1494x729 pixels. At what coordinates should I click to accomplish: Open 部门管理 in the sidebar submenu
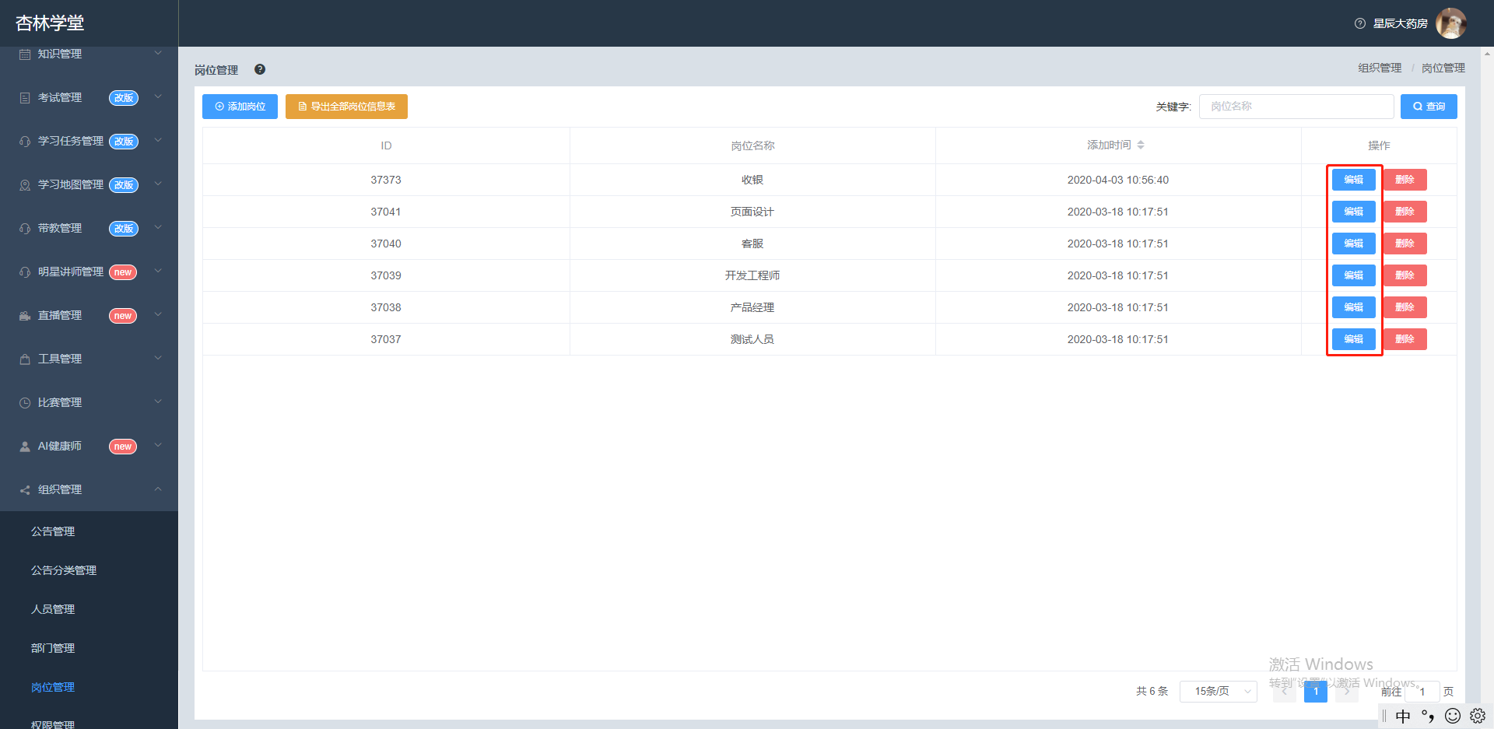click(x=53, y=648)
